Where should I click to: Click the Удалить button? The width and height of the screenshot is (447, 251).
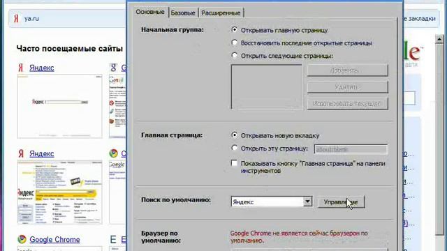click(348, 86)
